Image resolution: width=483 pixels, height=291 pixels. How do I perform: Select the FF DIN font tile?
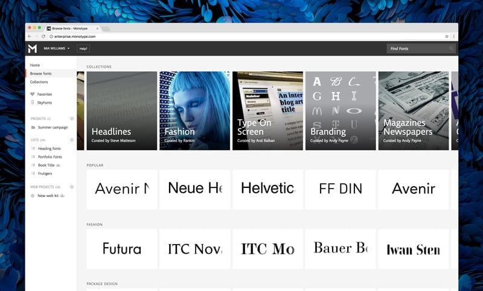tap(341, 190)
